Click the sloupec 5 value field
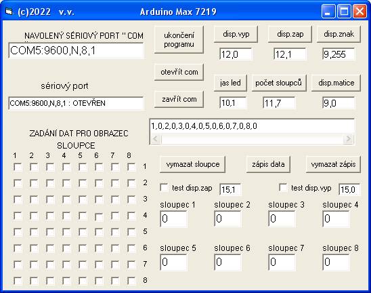This screenshot has width=371, height=293. pos(173,262)
